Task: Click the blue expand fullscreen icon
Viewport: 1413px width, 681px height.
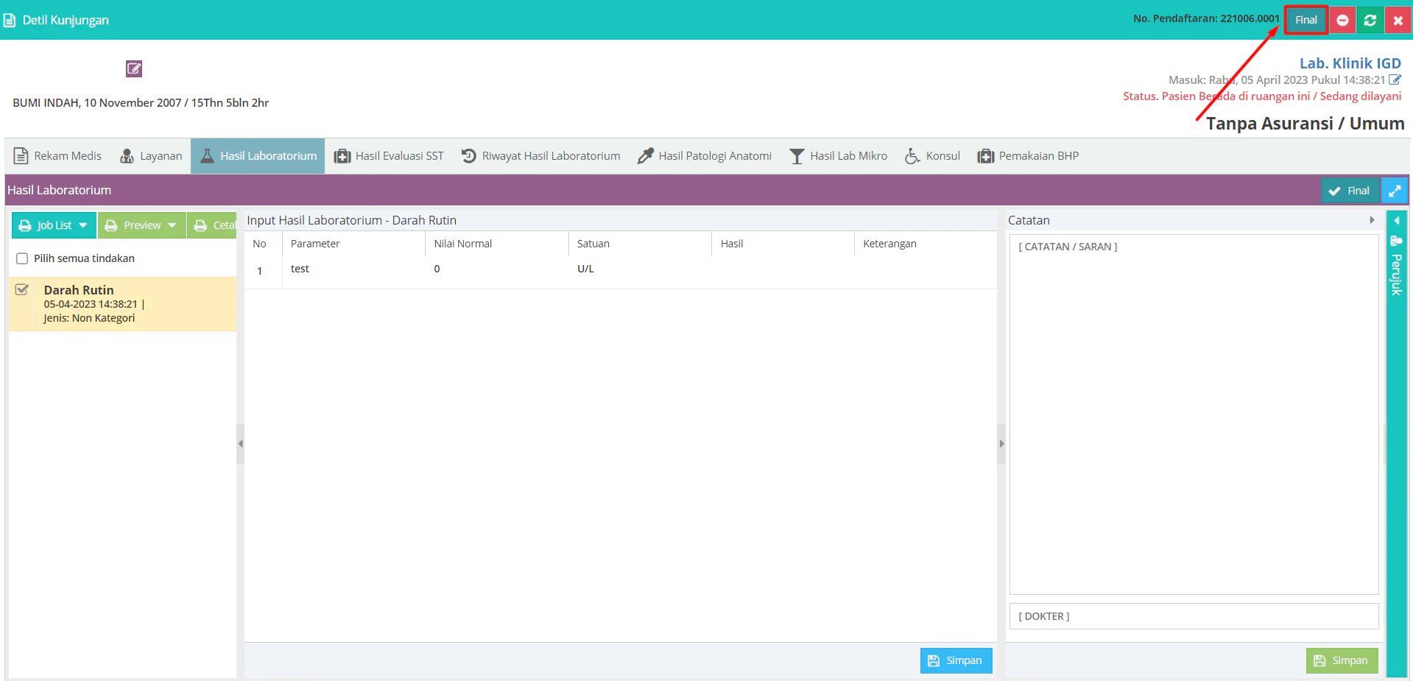Action: point(1395,191)
